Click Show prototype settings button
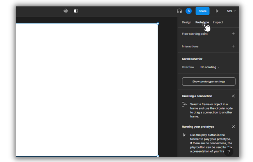This screenshot has width=253, height=162. coord(209,81)
